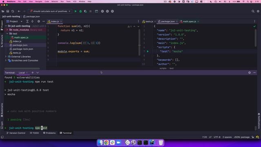The image size is (261, 147).
Task: Click UTF-8 encoding in status bar
Action: click(217, 137)
